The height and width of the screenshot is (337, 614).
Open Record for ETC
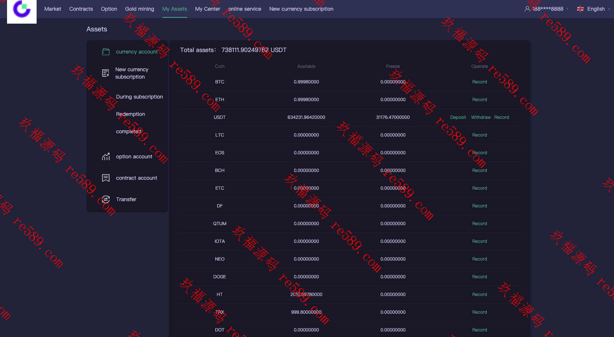click(x=479, y=188)
